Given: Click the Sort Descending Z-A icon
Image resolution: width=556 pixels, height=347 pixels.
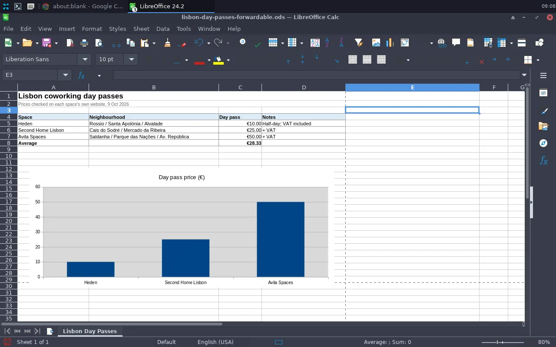Looking at the screenshot, I should pos(341,43).
